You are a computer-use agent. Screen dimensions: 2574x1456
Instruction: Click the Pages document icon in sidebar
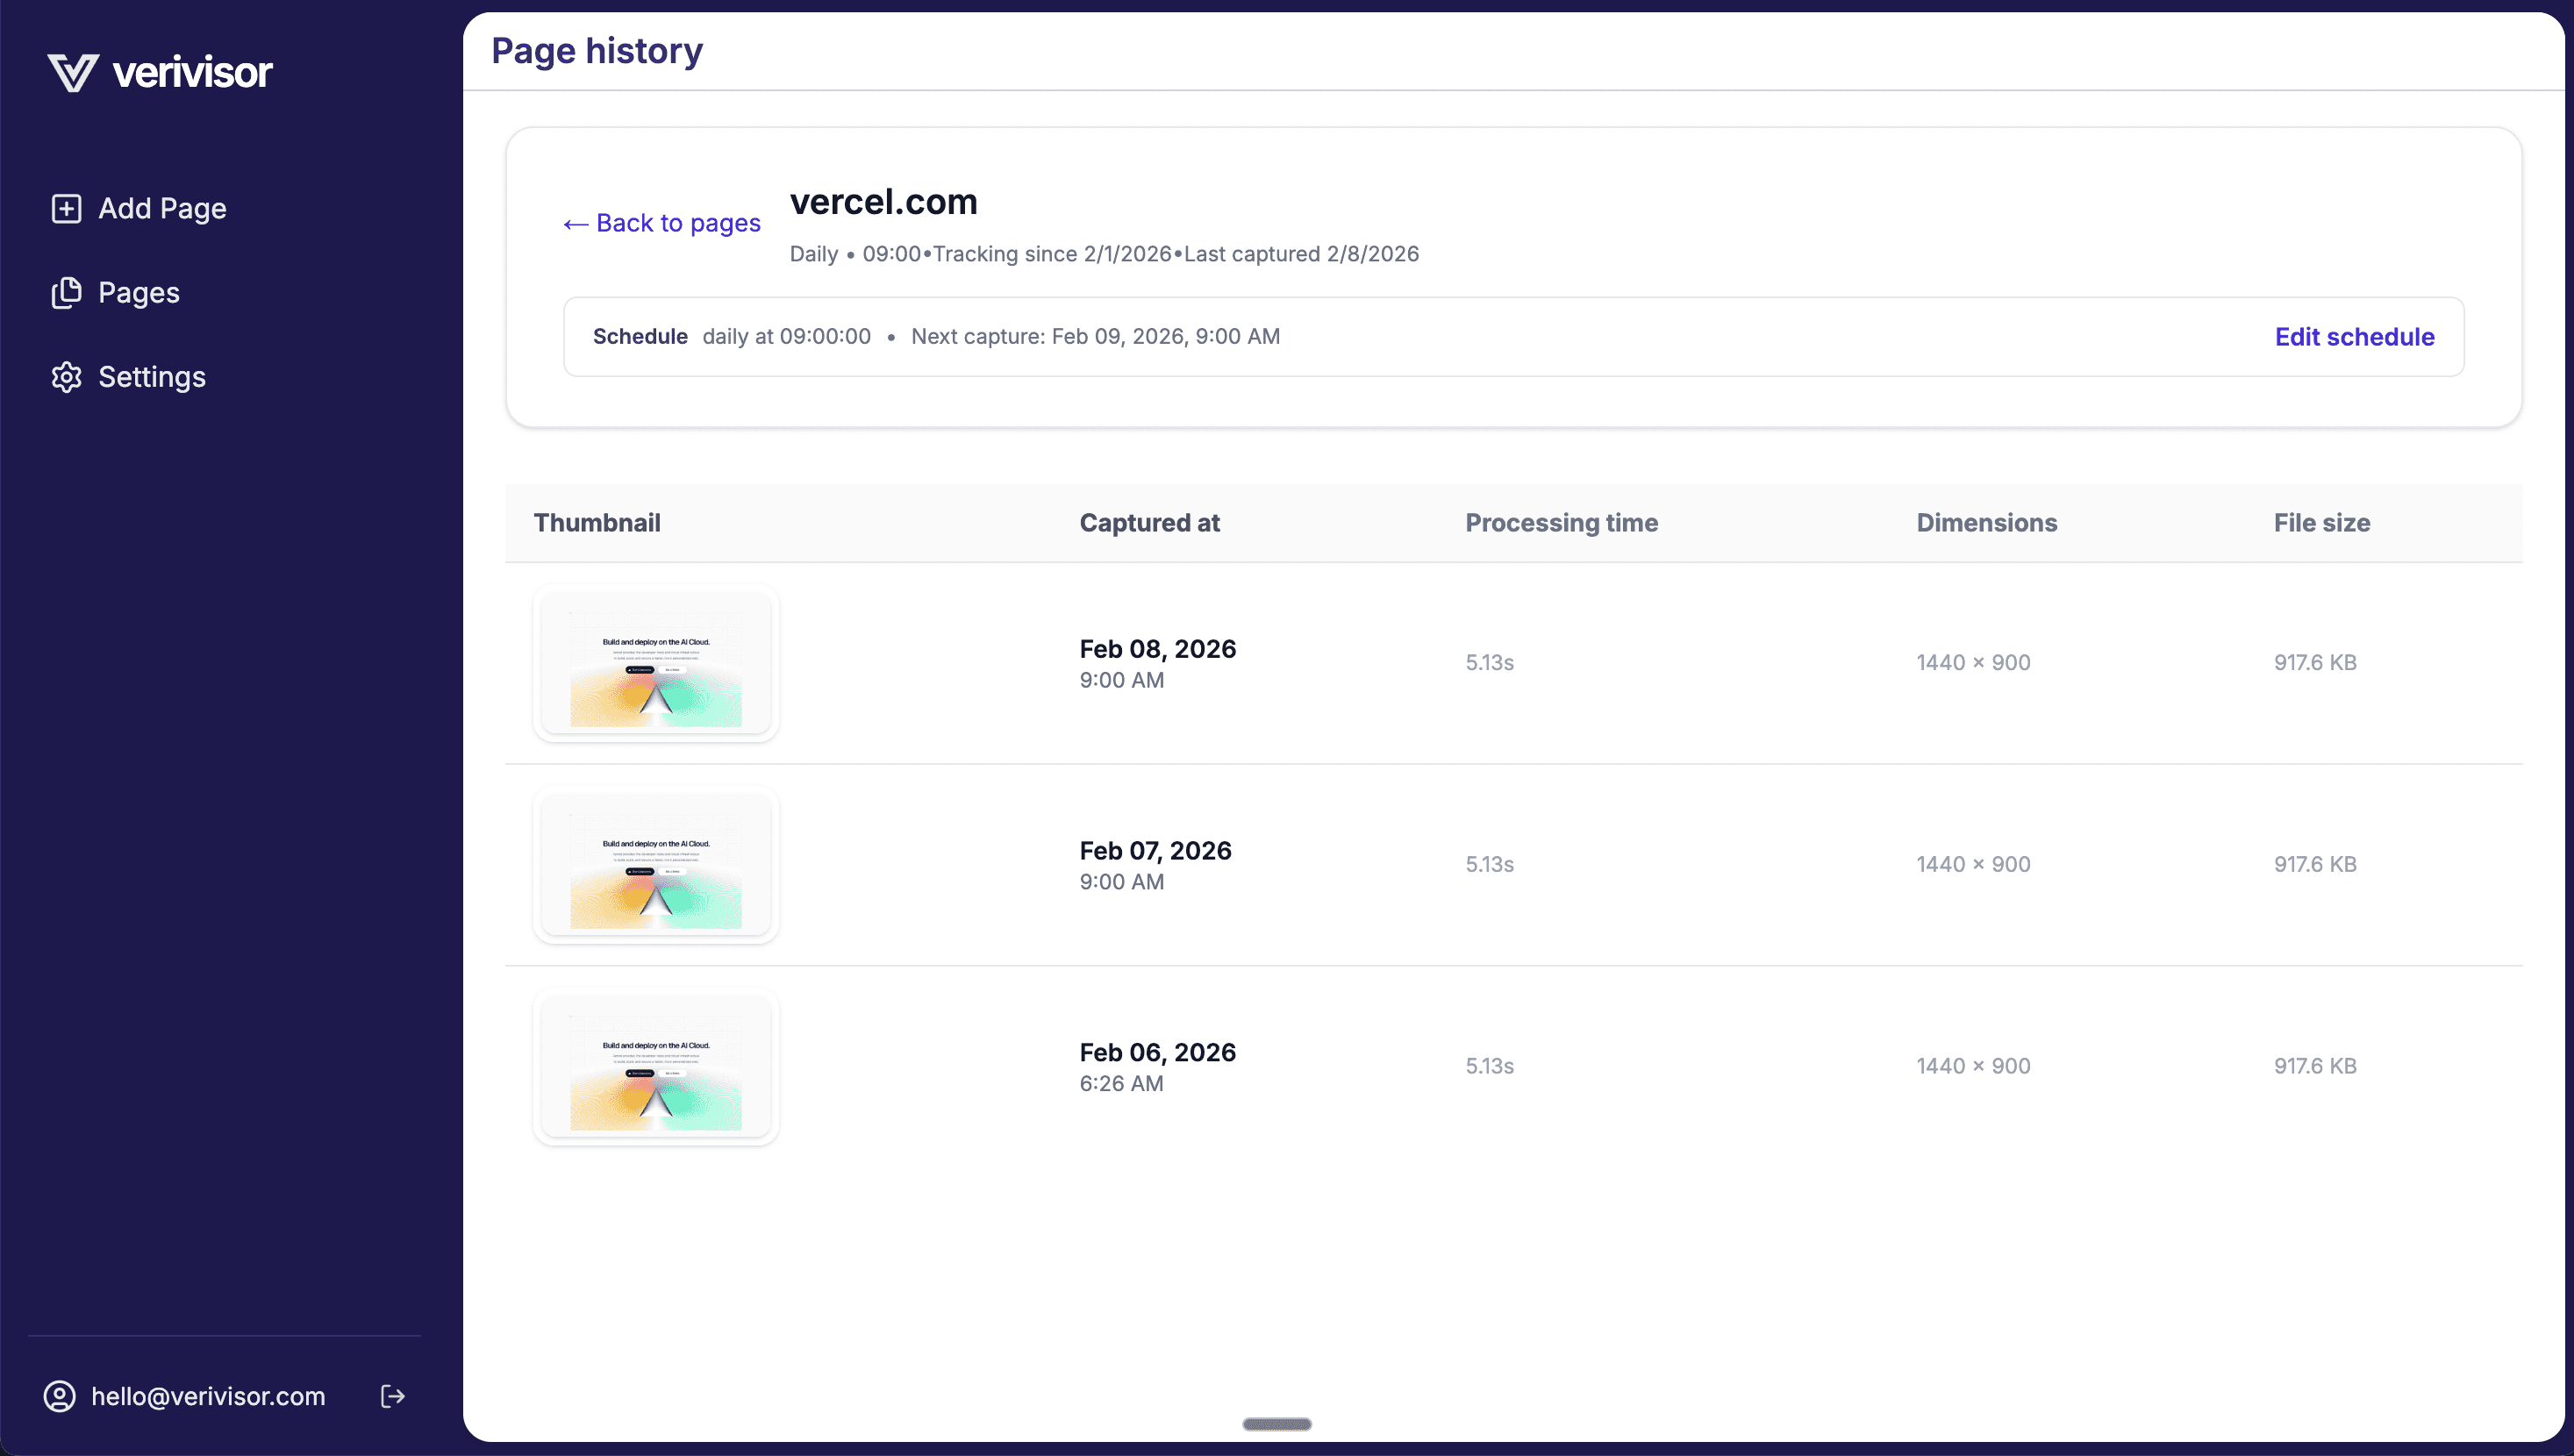pyautogui.click(x=66, y=292)
